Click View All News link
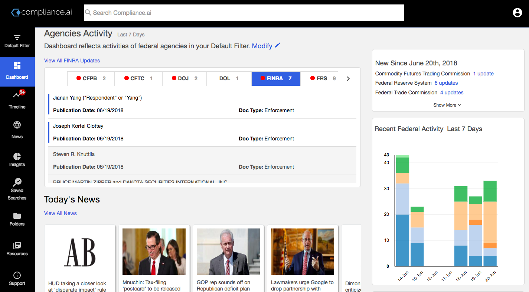Screen dimensions: 529x292 coord(61,213)
